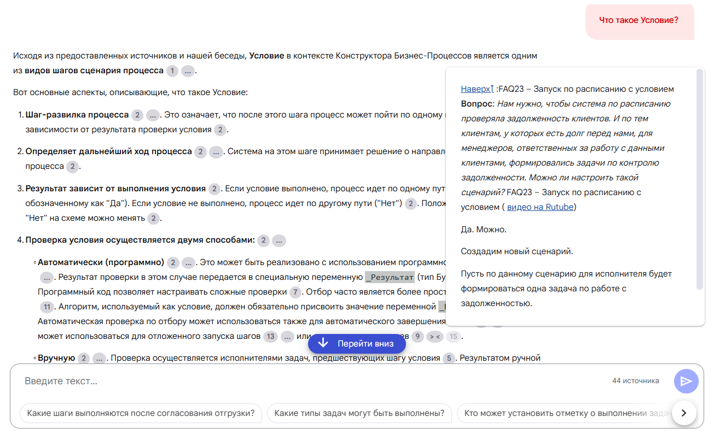The image size is (714, 434).
Task: Open citation 11 before "Алгоритм, используемый как условие"
Action: (47, 307)
